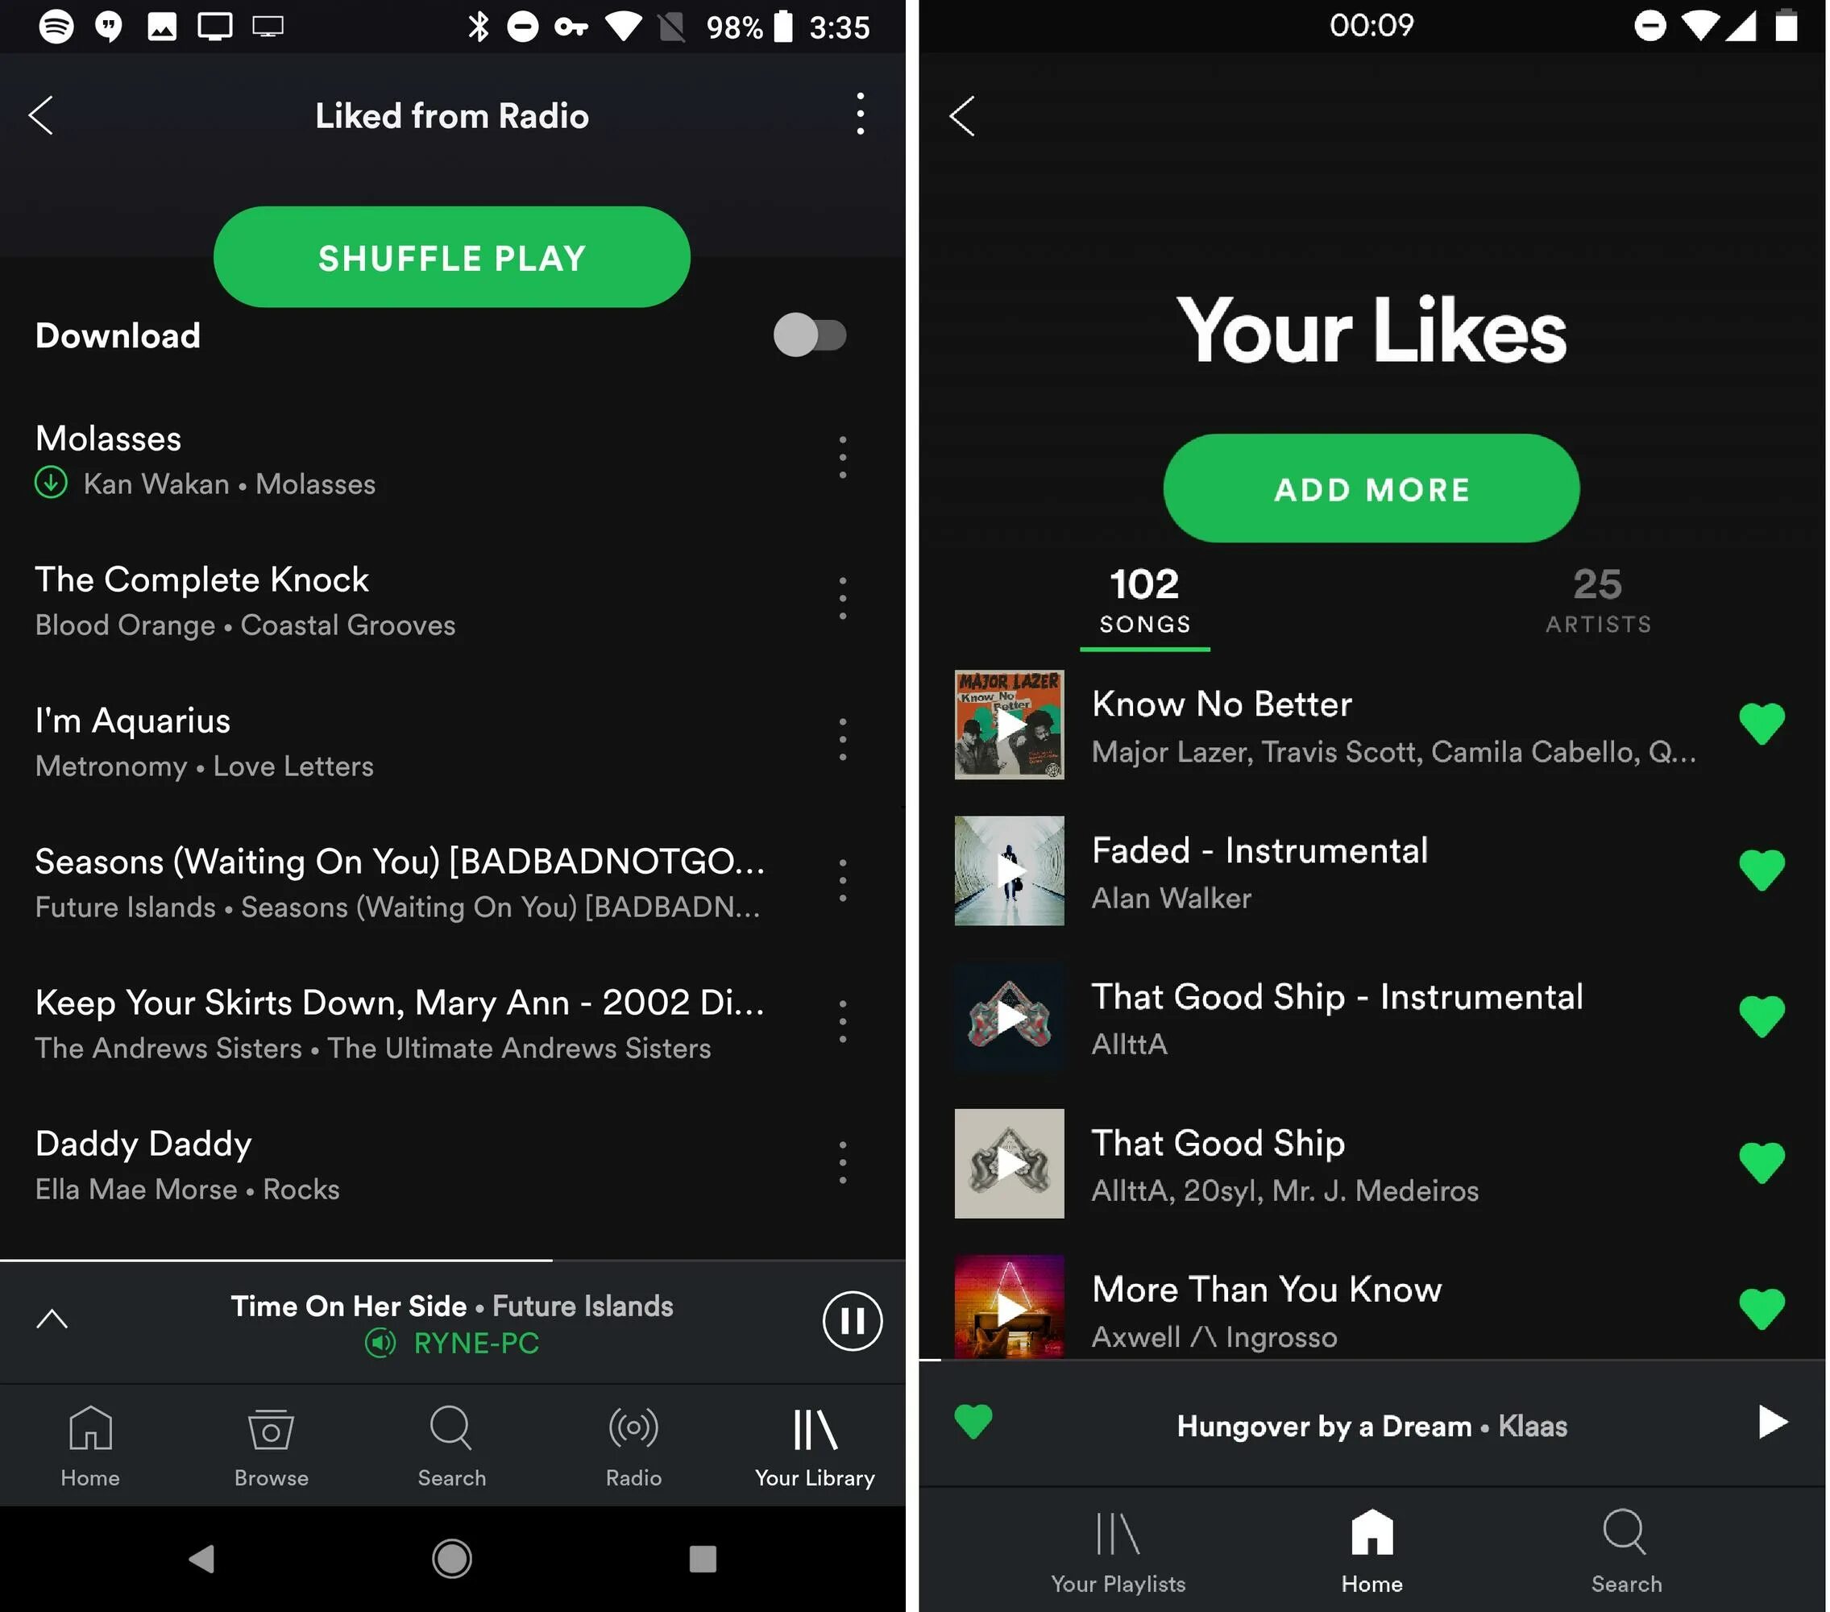The width and height of the screenshot is (1830, 1612).
Task: Select the Songs tab in Your Likes
Action: coord(1143,600)
